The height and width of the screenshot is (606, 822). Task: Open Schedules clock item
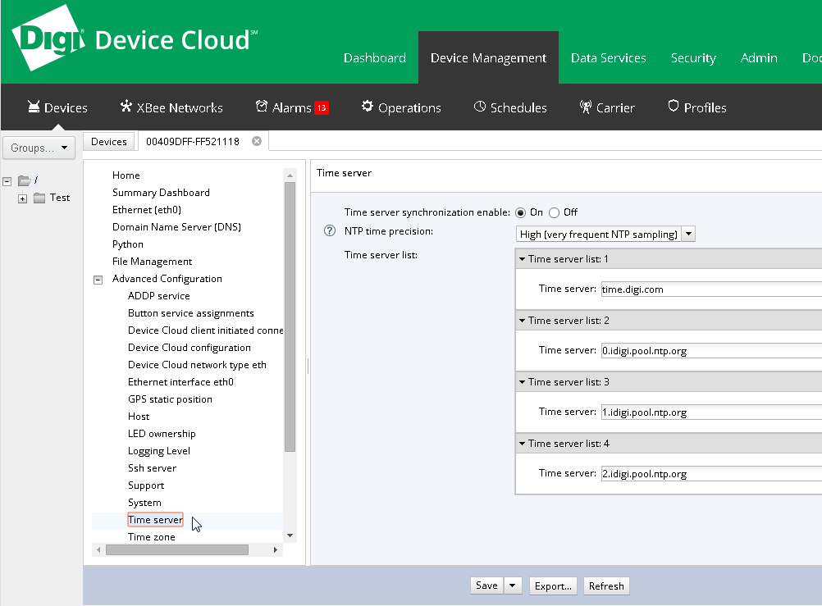tap(510, 107)
